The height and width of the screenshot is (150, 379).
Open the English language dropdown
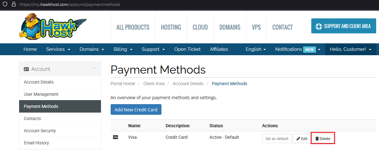pos(255,49)
